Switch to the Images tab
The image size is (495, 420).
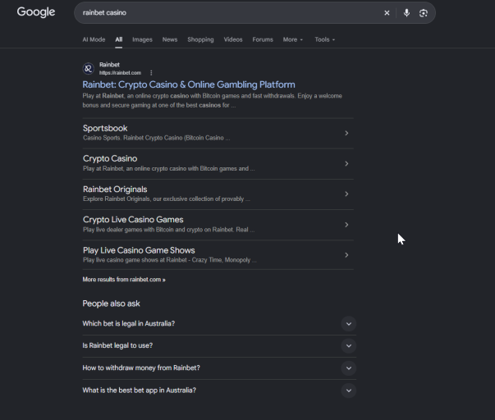(x=142, y=39)
